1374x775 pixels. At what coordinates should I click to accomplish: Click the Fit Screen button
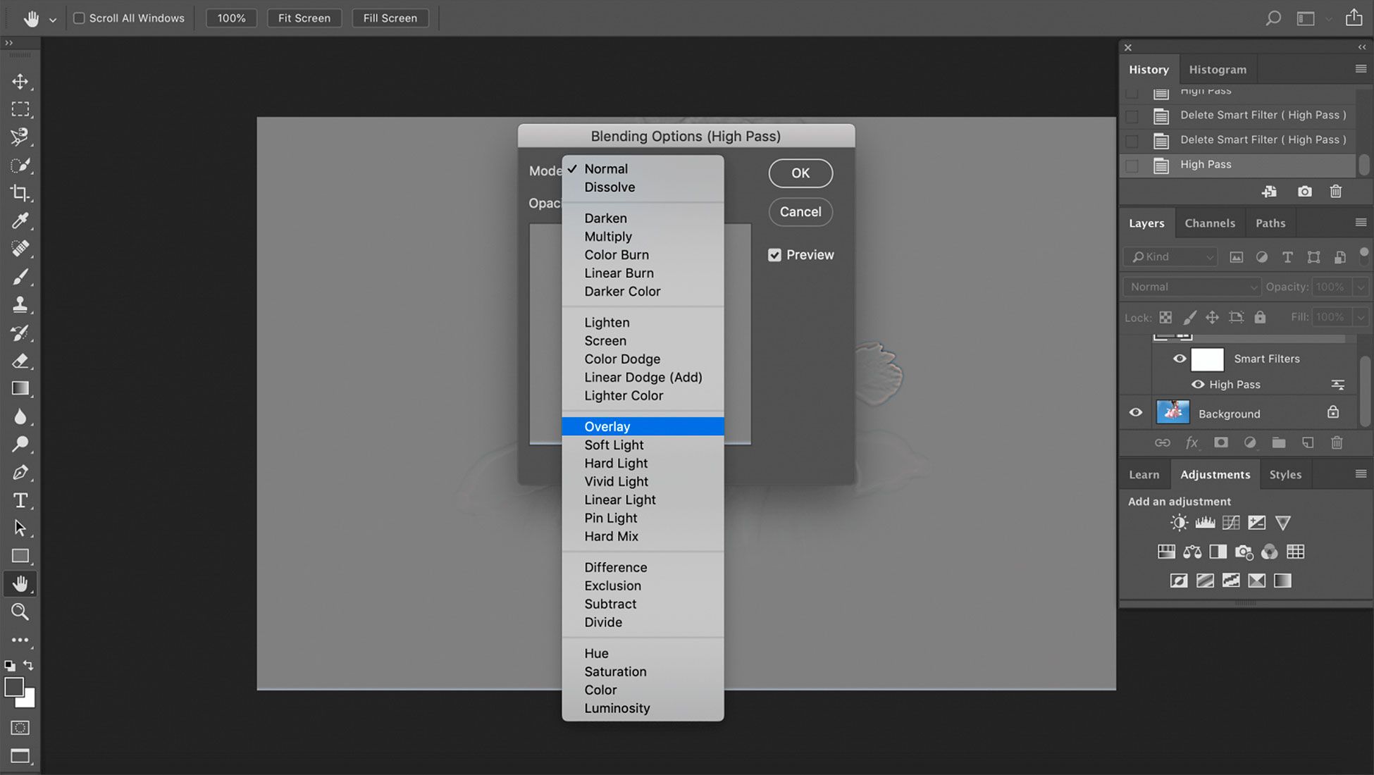pyautogui.click(x=304, y=18)
